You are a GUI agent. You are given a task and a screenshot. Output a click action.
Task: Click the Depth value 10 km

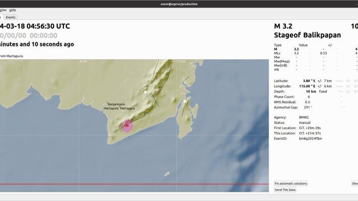[311, 92]
